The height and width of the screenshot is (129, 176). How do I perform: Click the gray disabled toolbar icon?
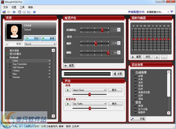pos(9,12)
